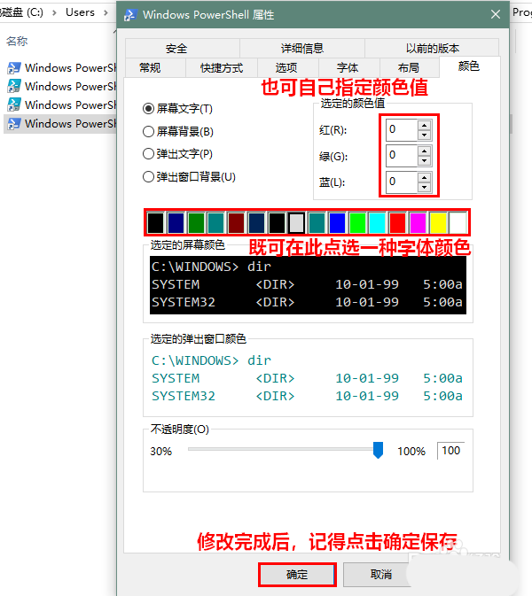Screen dimensions: 532x596
Task: Decrease the 蓝(L) value with down arrow
Action: coord(425,187)
